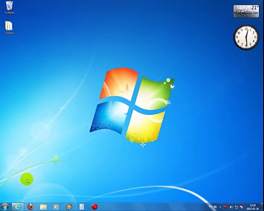Image resolution: width=264 pixels, height=211 pixels.
Task: Open the Windows Start menu orb
Action: click(5, 207)
